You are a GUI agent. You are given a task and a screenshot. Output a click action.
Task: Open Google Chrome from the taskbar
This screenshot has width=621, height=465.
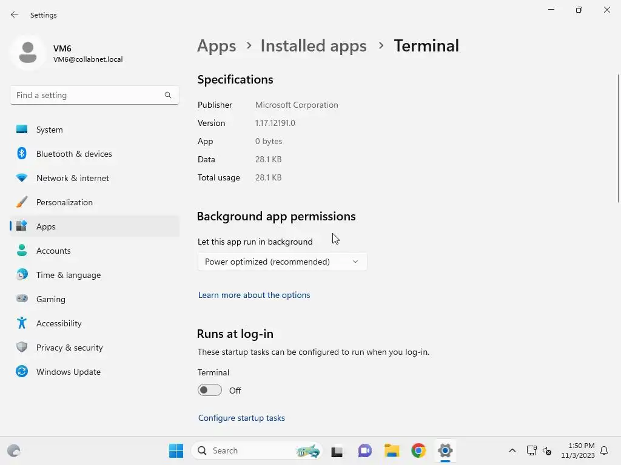[418, 450]
